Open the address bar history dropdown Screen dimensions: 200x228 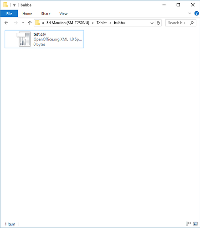(152, 23)
